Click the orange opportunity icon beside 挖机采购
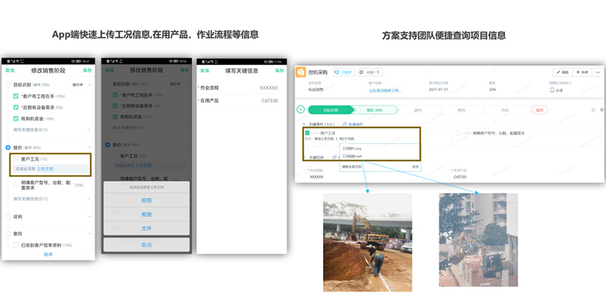This screenshot has width=606, height=293. 301,72
